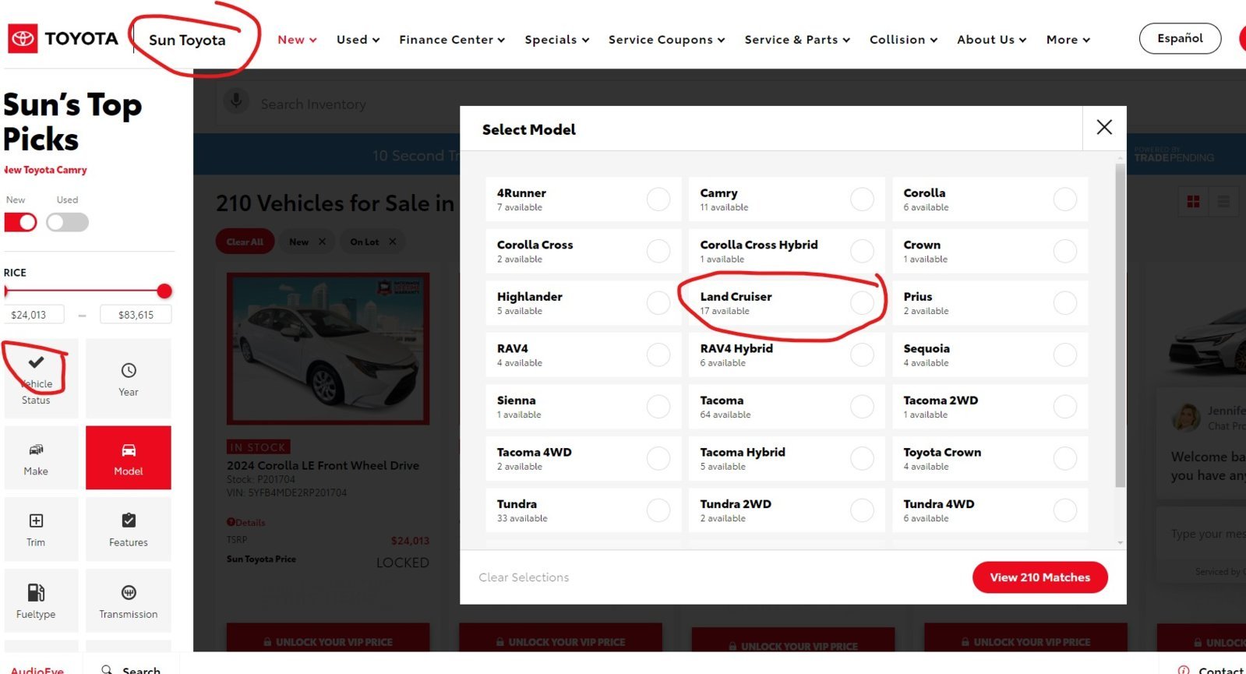Select the Prius model radio
This screenshot has height=674, width=1246.
point(1065,303)
